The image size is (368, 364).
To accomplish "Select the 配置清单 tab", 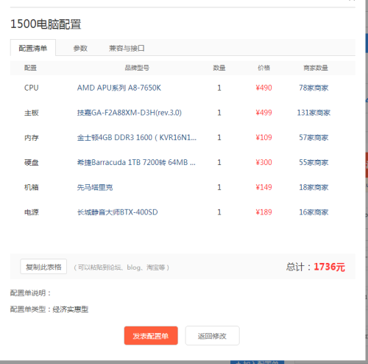I will pyautogui.click(x=33, y=48).
